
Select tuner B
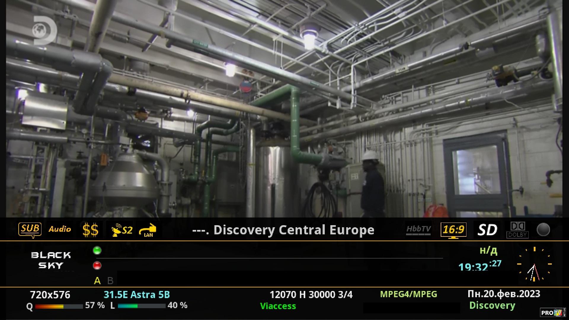tap(110, 281)
